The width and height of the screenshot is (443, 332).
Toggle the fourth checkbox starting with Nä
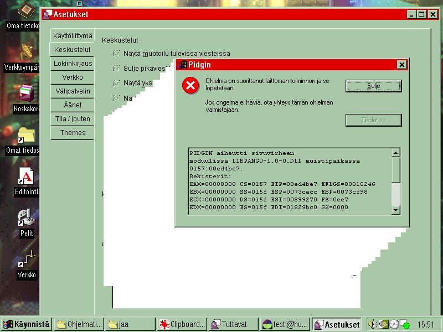(x=116, y=98)
